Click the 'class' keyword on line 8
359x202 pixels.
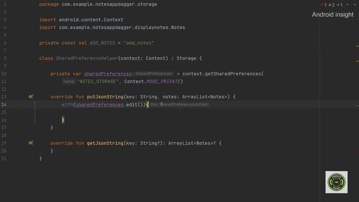click(46, 58)
